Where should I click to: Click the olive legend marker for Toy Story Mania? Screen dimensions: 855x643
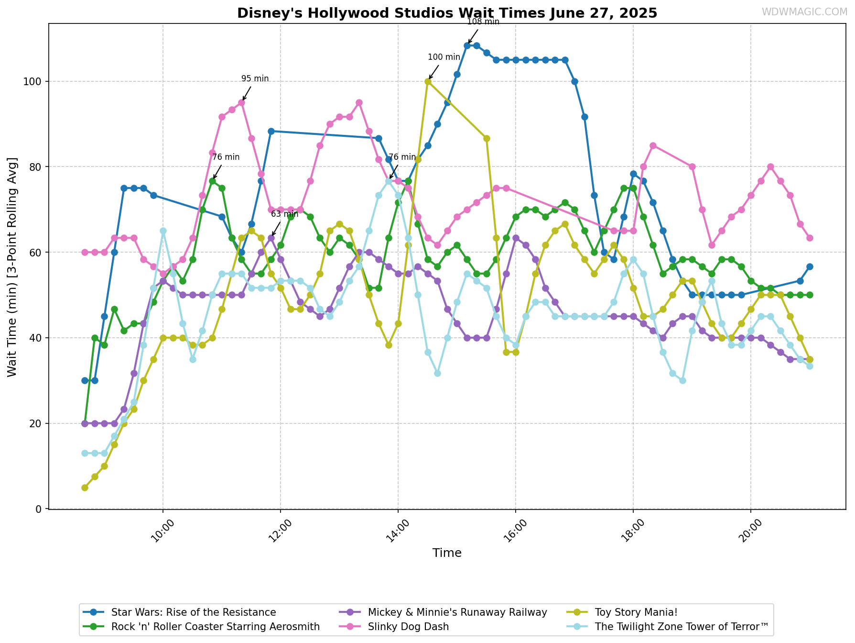pyautogui.click(x=577, y=612)
